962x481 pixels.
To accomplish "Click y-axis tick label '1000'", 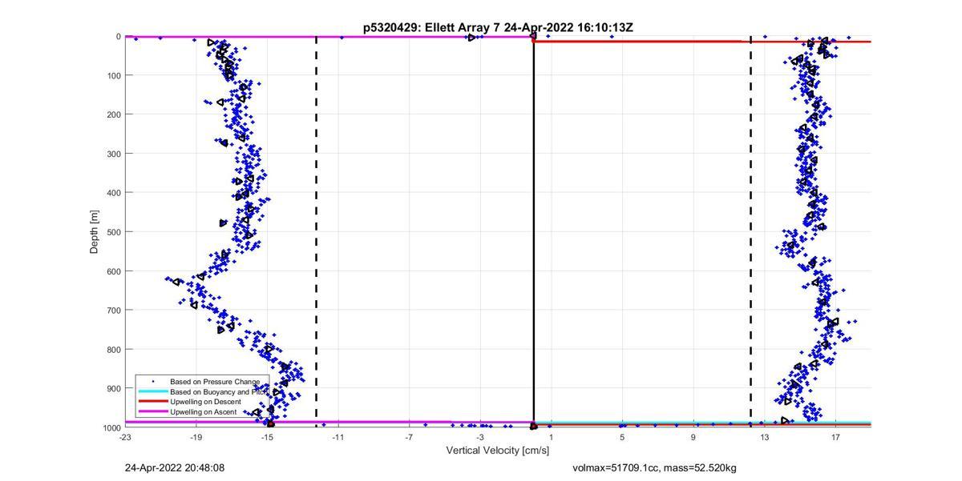I will [112, 428].
